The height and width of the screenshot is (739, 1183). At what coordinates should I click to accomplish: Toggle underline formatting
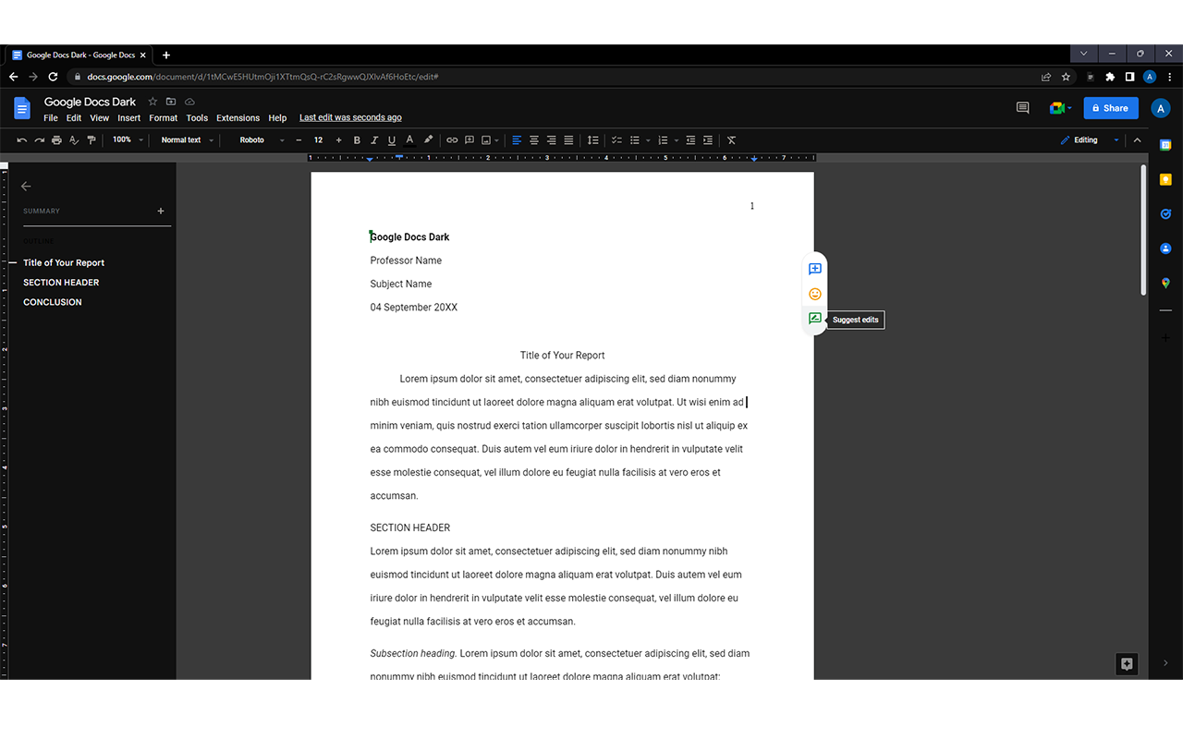point(392,140)
